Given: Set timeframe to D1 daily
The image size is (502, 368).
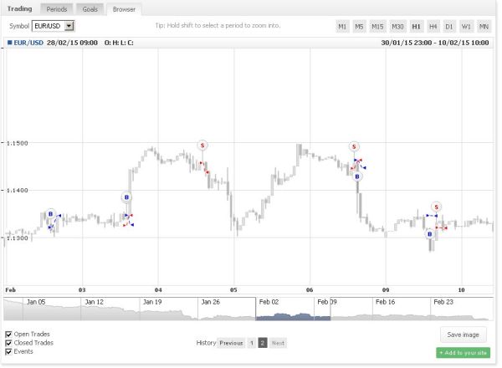Looking at the screenshot, I should [x=449, y=26].
